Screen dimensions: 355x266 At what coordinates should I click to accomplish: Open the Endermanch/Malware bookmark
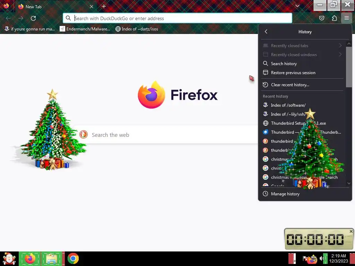pos(85,29)
